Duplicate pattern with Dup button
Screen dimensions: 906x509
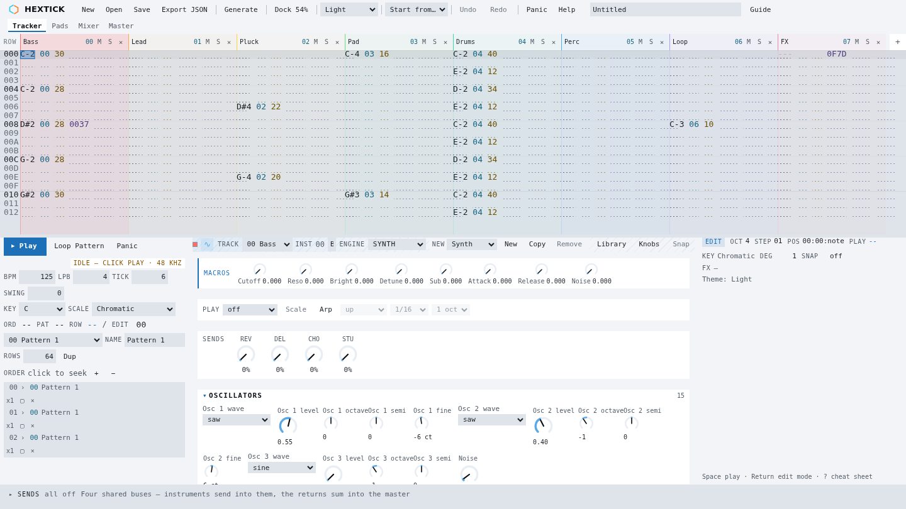click(70, 356)
